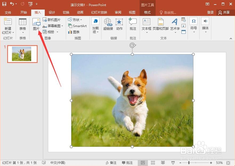
Task: Click the spell check status icon
Action: pos(44,163)
